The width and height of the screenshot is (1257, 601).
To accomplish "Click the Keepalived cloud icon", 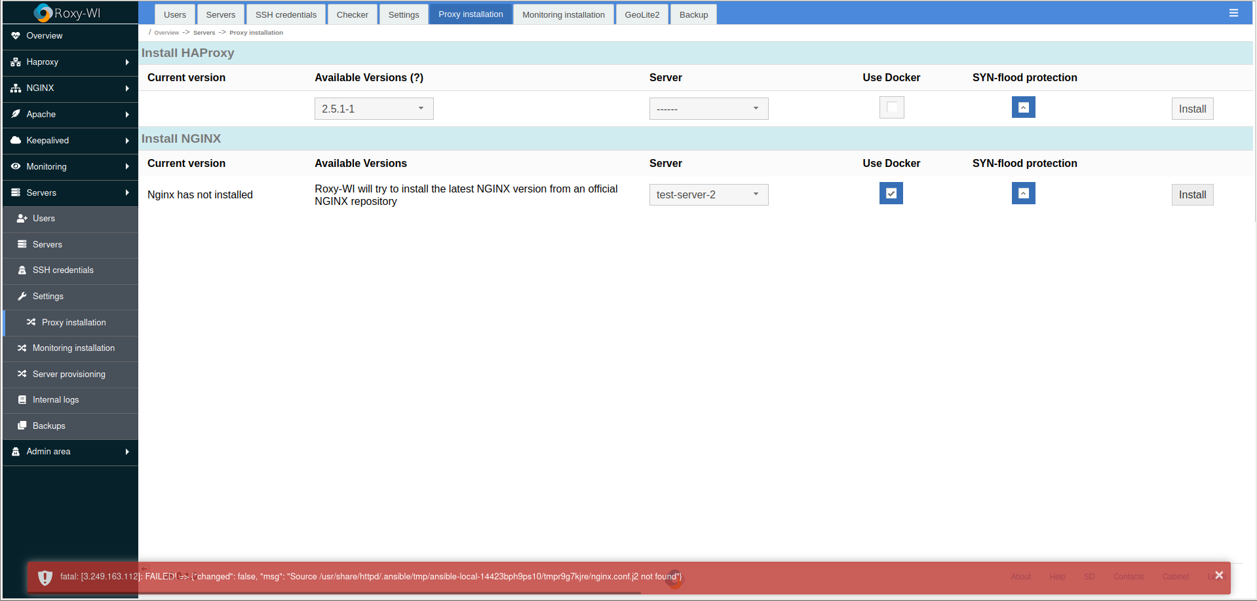I will point(16,140).
